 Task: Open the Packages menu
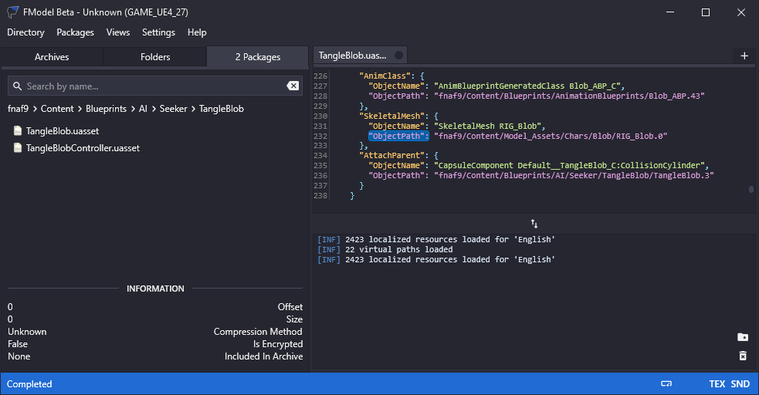point(75,32)
